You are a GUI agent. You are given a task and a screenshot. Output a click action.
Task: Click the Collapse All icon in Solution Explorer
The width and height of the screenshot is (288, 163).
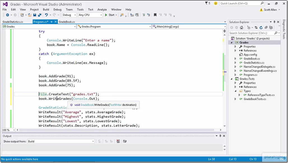tap(266, 27)
